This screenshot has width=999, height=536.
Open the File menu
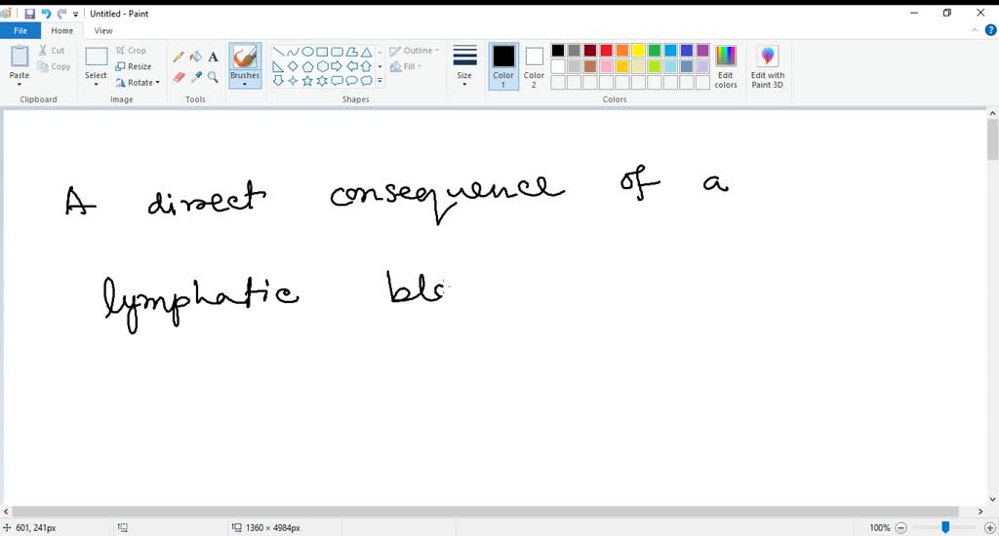click(x=20, y=30)
